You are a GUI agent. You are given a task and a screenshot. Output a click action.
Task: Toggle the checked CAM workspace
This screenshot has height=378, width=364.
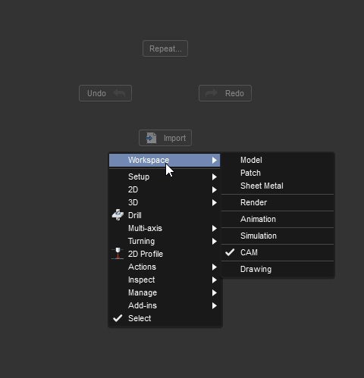[278, 252]
